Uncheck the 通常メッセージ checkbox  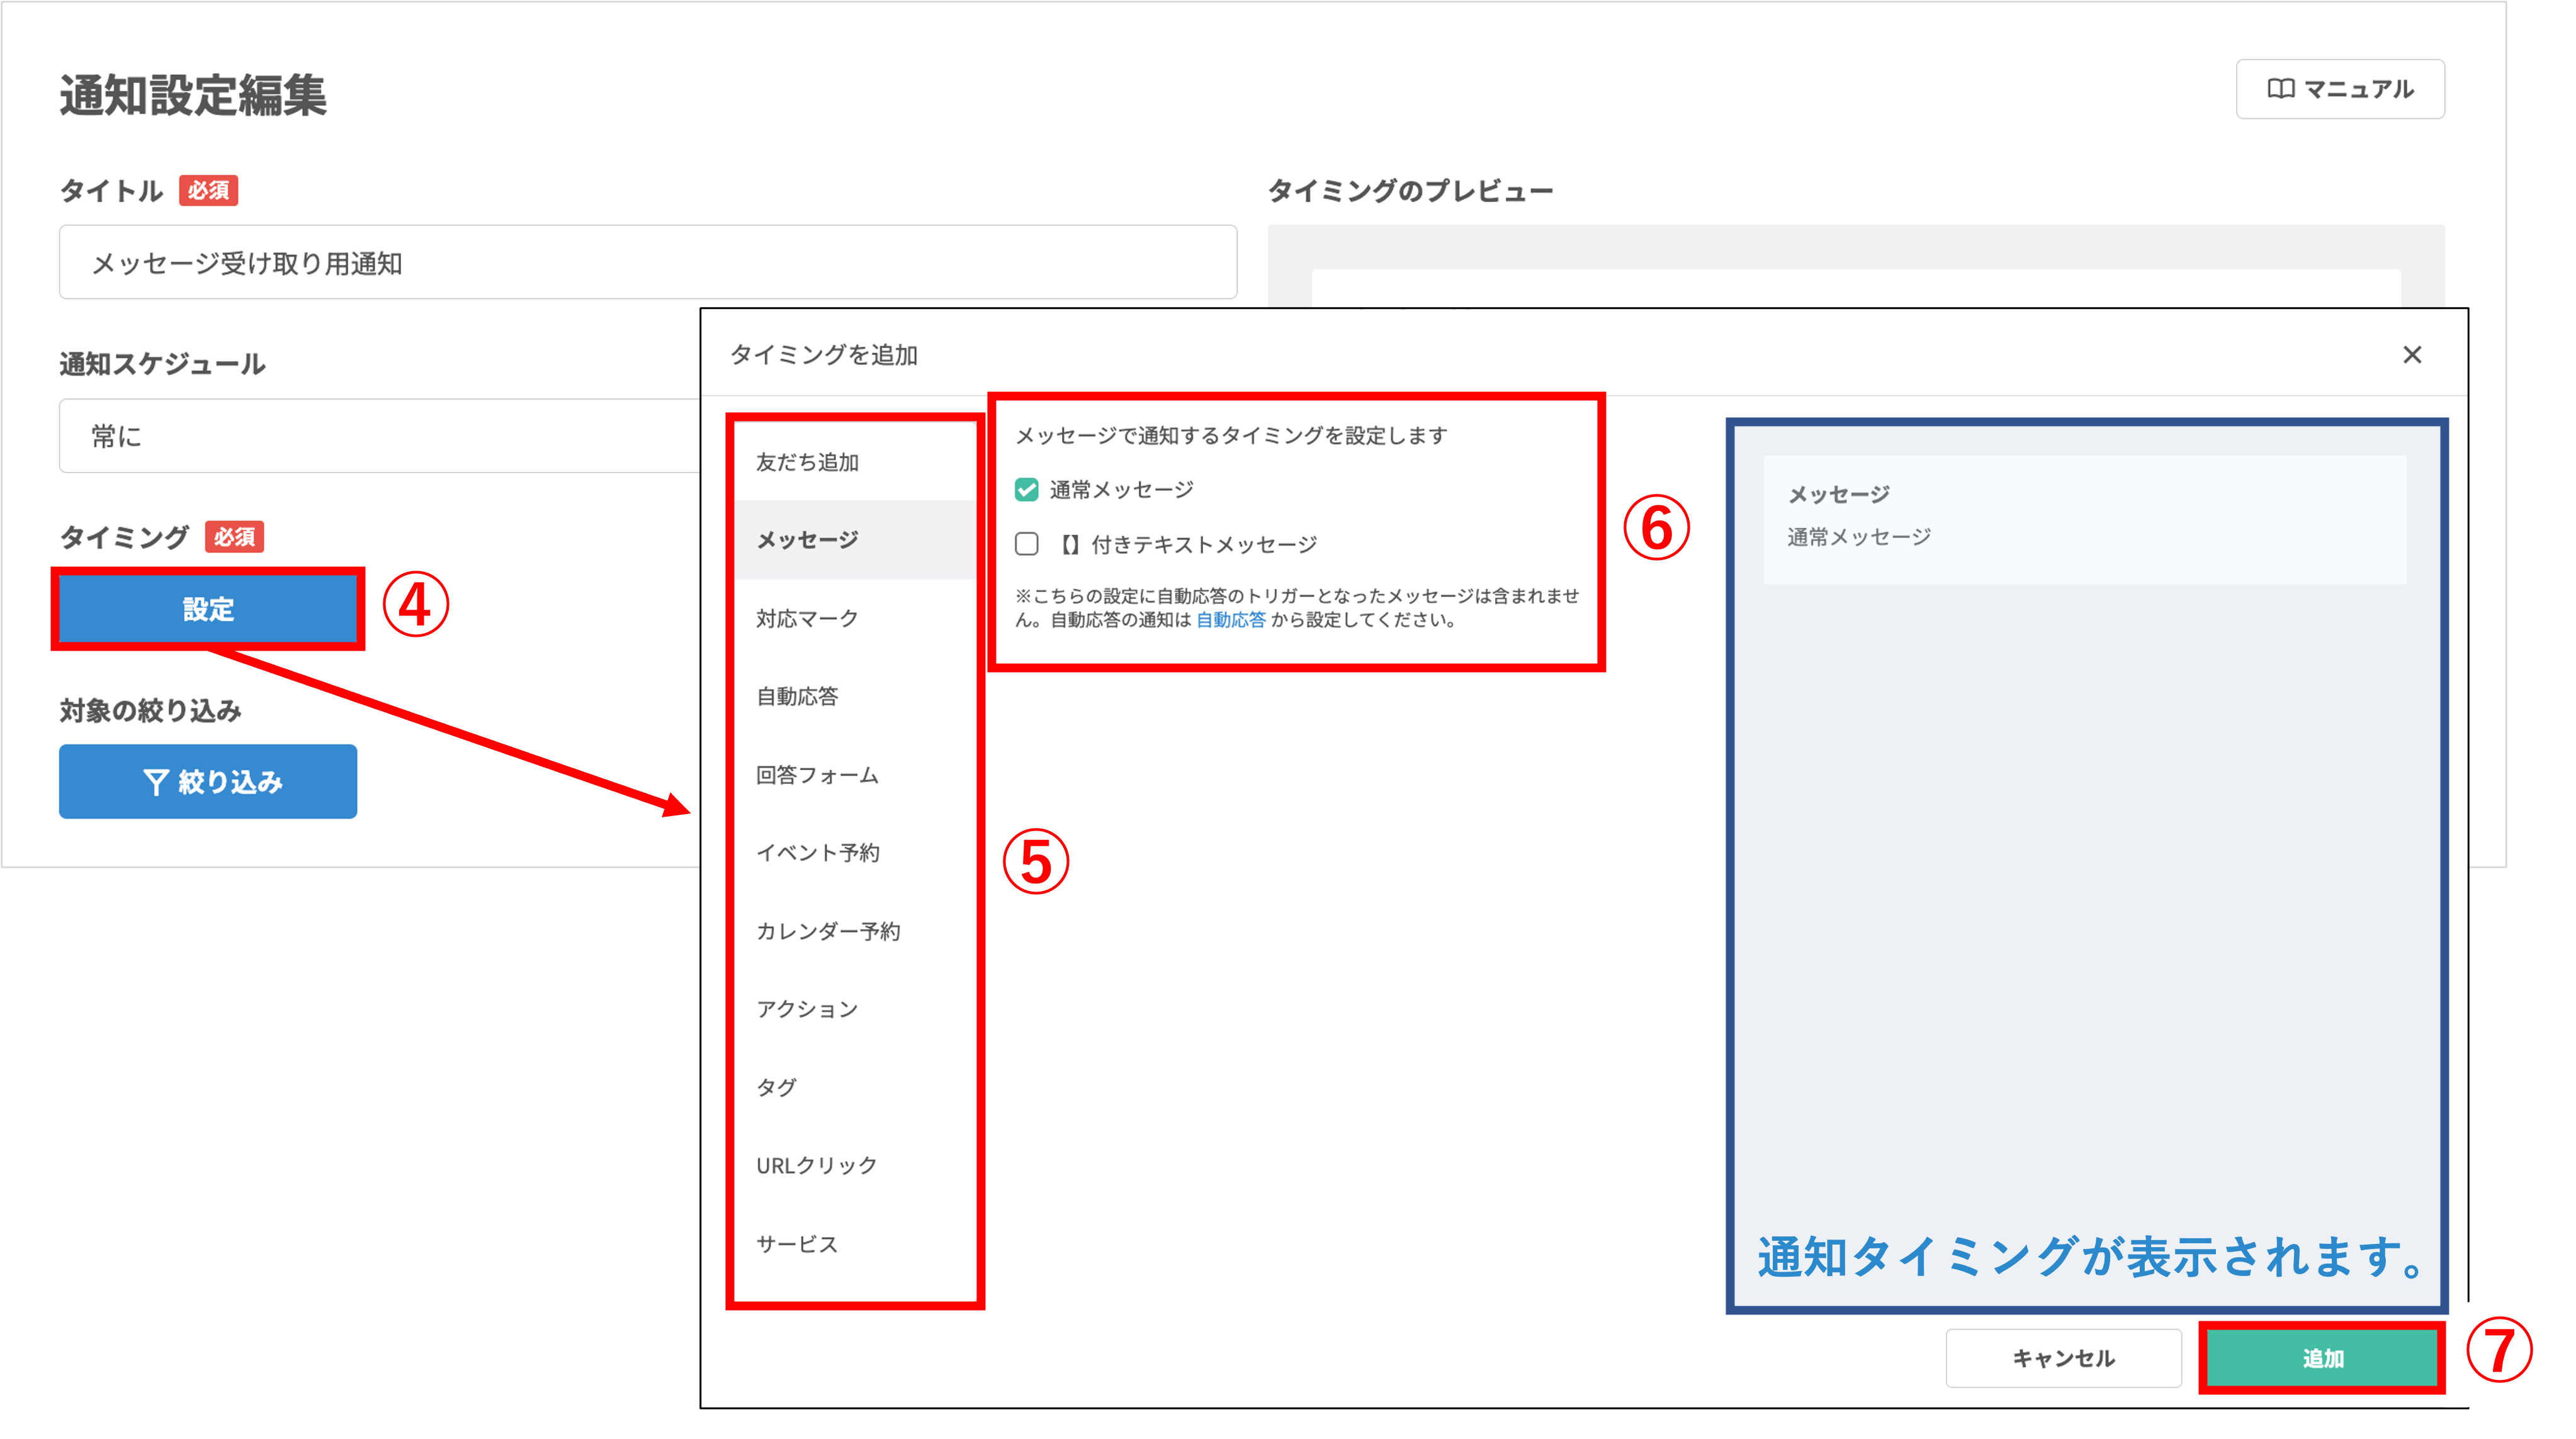1027,490
